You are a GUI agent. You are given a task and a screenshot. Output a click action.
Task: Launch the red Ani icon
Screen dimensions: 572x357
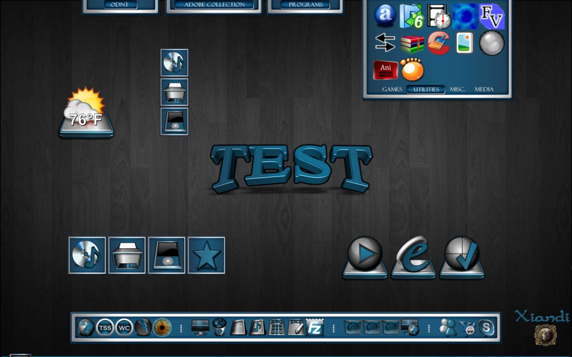pyautogui.click(x=385, y=70)
